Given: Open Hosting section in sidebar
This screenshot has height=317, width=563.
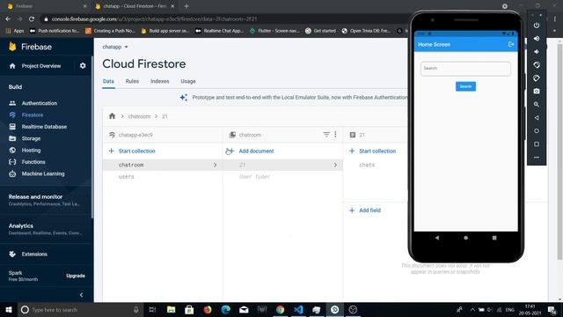Looking at the screenshot, I should [x=31, y=151].
